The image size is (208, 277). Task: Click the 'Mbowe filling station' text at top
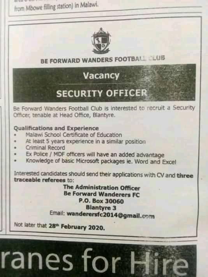tap(49, 7)
